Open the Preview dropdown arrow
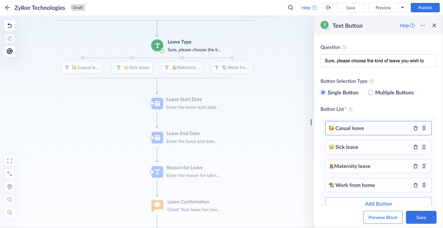Viewport: 443px width, 228px height. 403,8
